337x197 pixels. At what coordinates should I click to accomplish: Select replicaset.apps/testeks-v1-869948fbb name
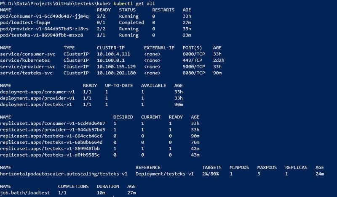[50, 149]
